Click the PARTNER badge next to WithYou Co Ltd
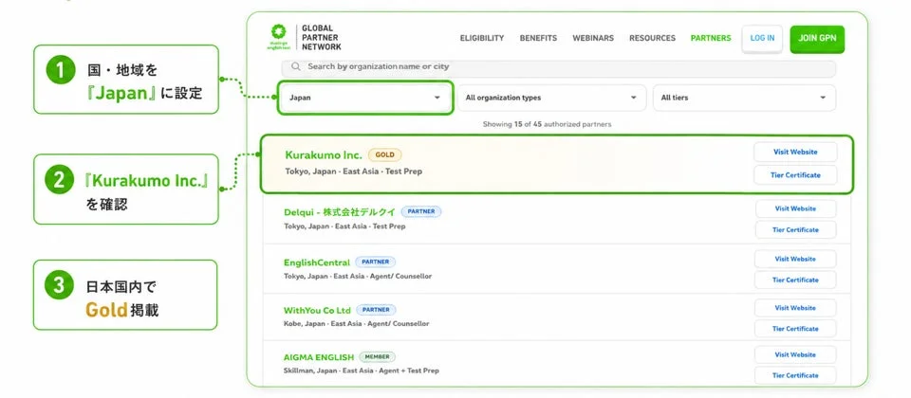The width and height of the screenshot is (911, 398). 376,311
